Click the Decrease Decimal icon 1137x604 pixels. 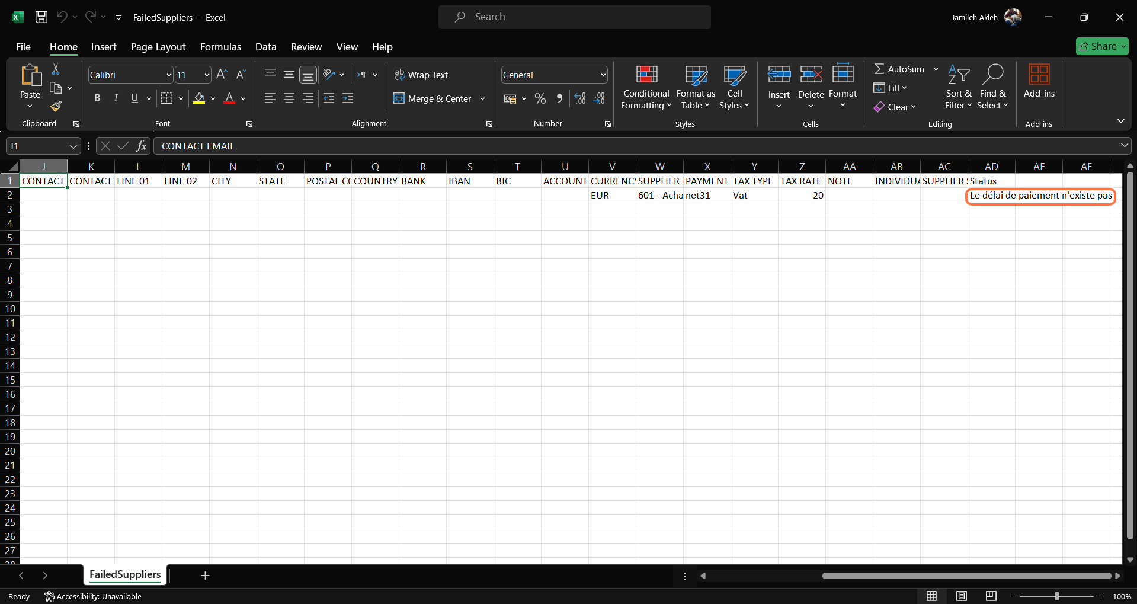click(599, 98)
